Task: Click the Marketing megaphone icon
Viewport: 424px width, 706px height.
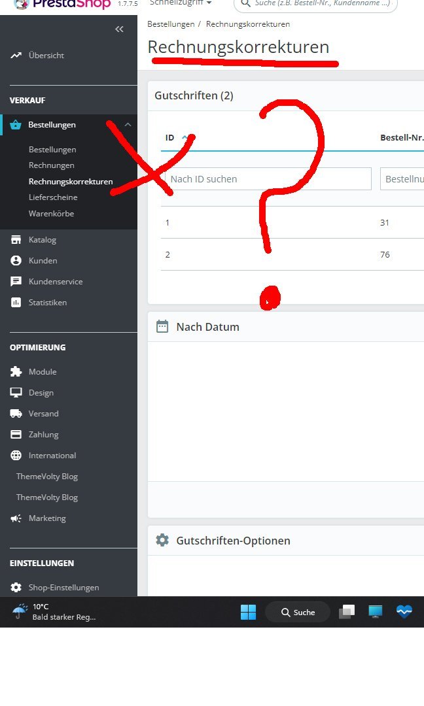Action: [x=16, y=518]
